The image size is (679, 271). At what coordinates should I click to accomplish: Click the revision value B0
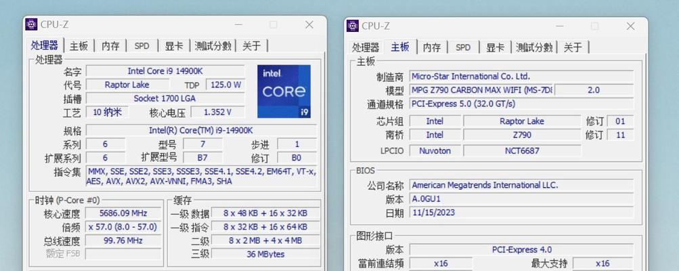297,158
